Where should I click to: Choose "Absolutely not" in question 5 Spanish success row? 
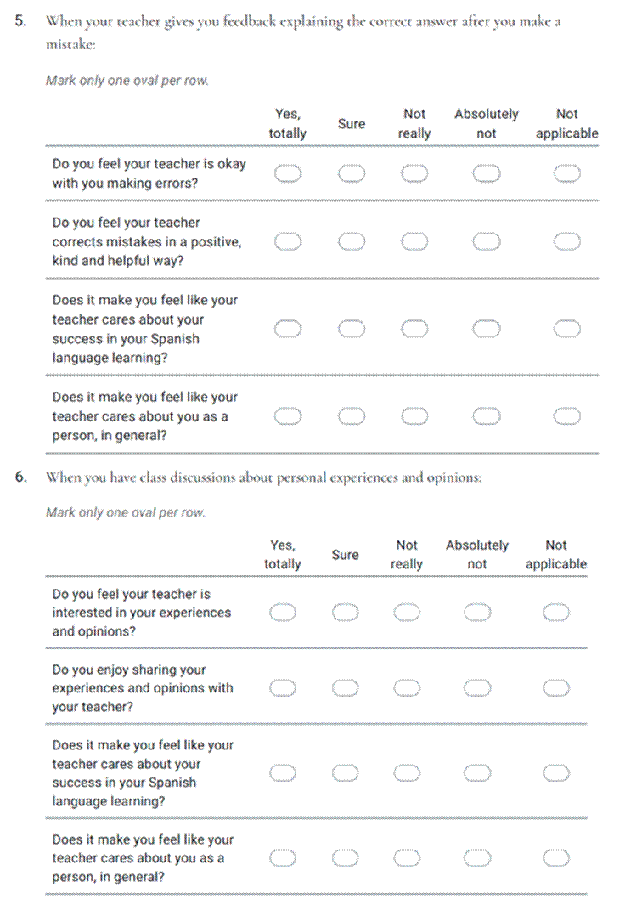[x=486, y=329]
